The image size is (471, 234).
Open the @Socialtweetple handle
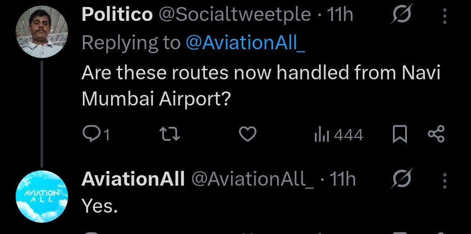tap(234, 15)
